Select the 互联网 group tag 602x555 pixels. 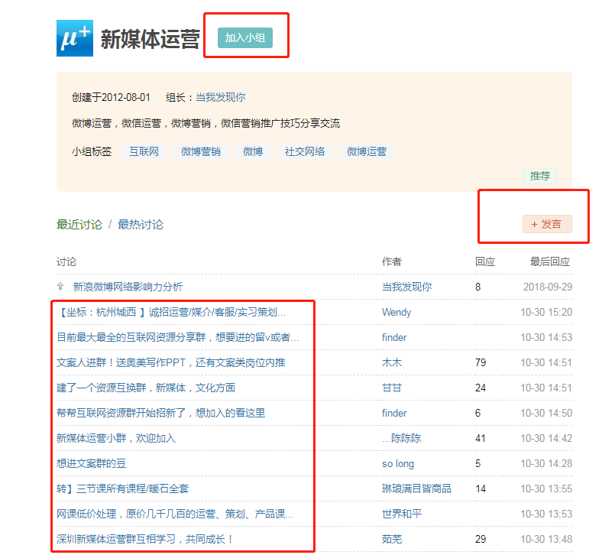tap(144, 151)
